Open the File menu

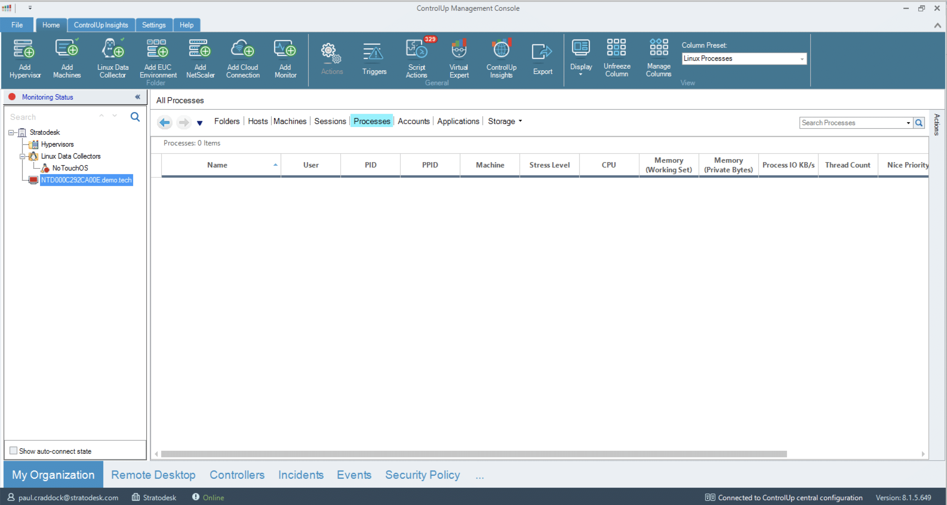[17, 25]
